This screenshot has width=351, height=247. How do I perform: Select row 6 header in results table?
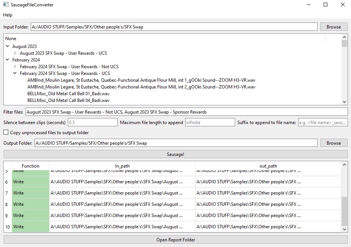point(7,182)
